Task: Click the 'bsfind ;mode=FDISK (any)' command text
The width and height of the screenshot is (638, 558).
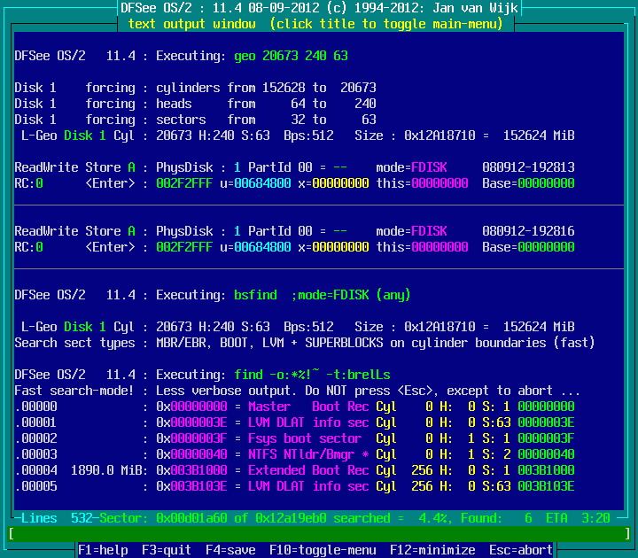Action: click(x=323, y=295)
